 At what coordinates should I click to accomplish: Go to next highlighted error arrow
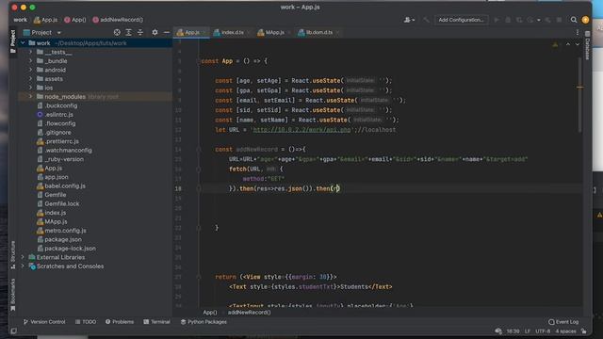[578, 44]
